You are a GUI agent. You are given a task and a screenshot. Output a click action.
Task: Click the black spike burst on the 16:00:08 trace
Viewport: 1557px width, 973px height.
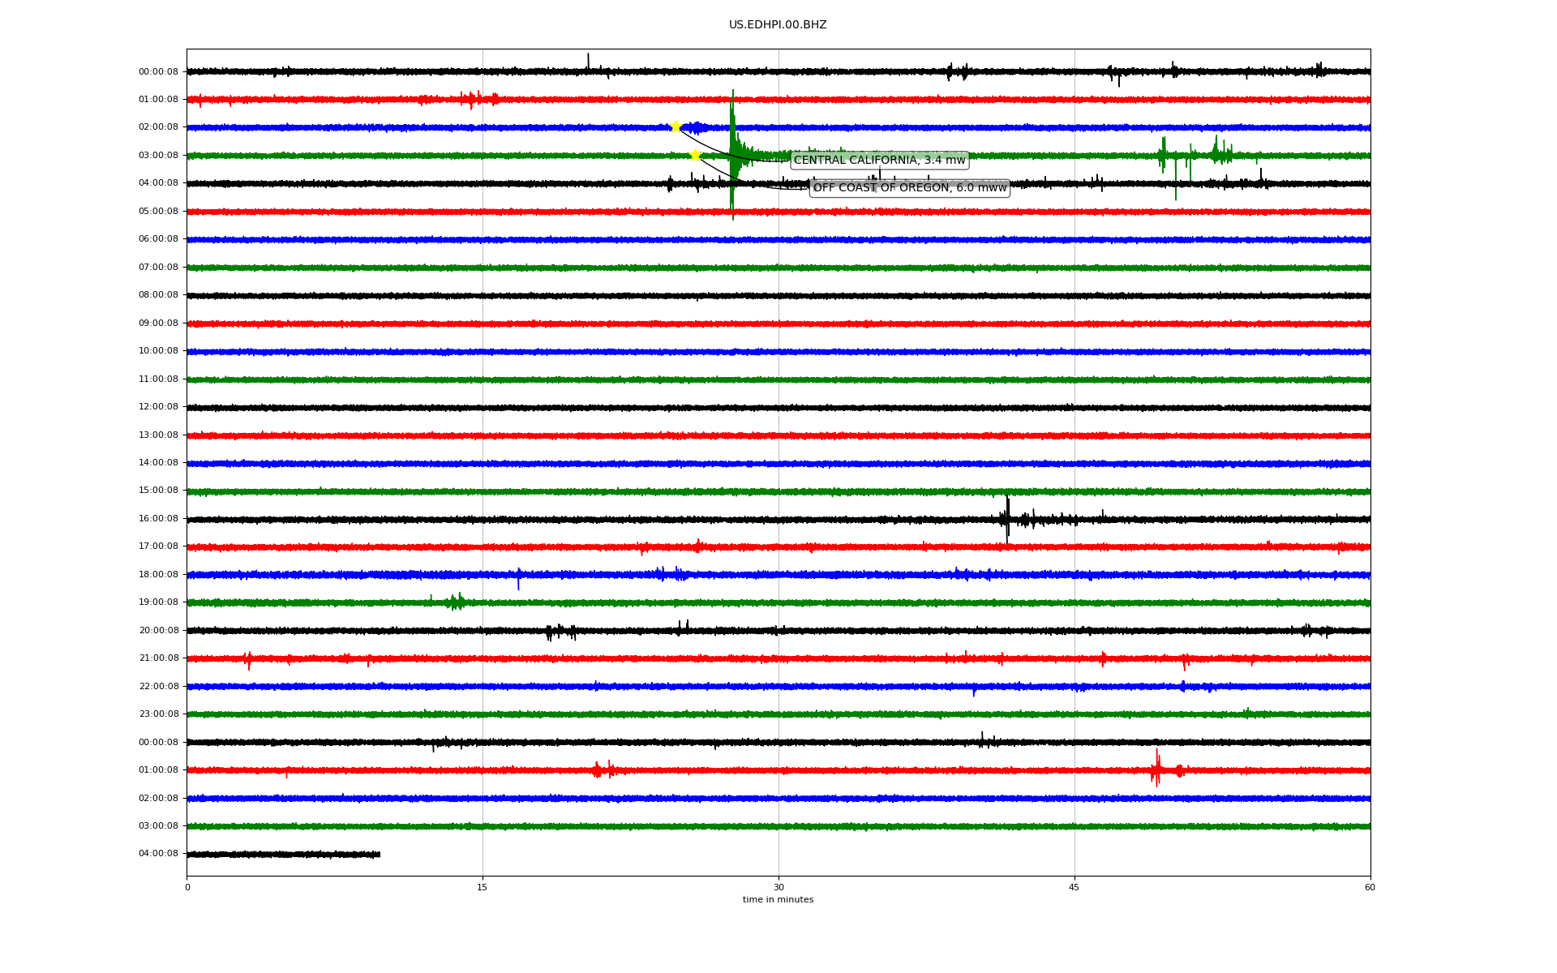[x=1007, y=517]
